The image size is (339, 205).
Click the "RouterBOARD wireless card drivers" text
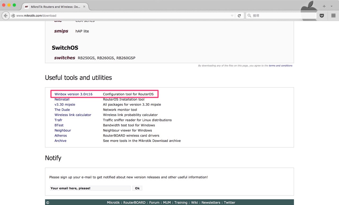pyautogui.click(x=132, y=136)
